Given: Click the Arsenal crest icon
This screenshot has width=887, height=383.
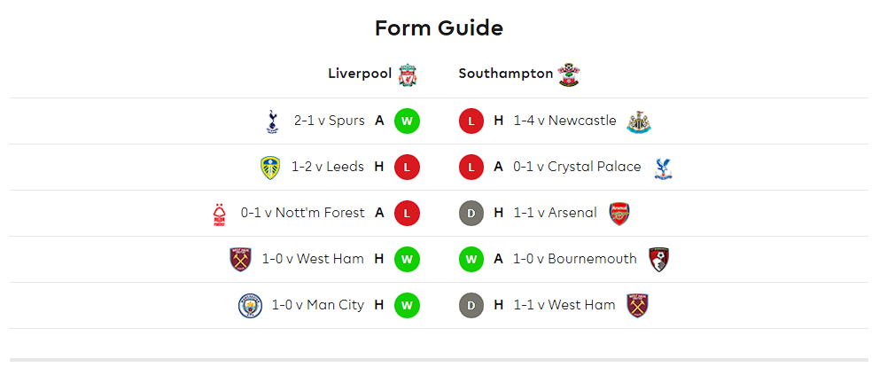Looking at the screenshot, I should point(619,214).
